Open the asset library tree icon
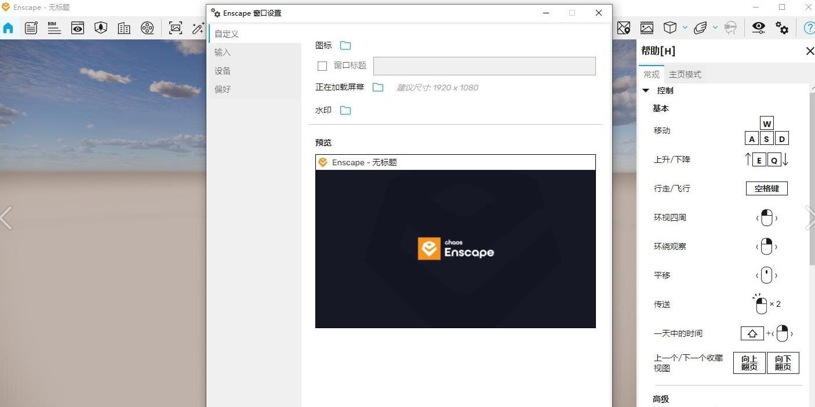This screenshot has width=815, height=407. pyautogui.click(x=101, y=27)
